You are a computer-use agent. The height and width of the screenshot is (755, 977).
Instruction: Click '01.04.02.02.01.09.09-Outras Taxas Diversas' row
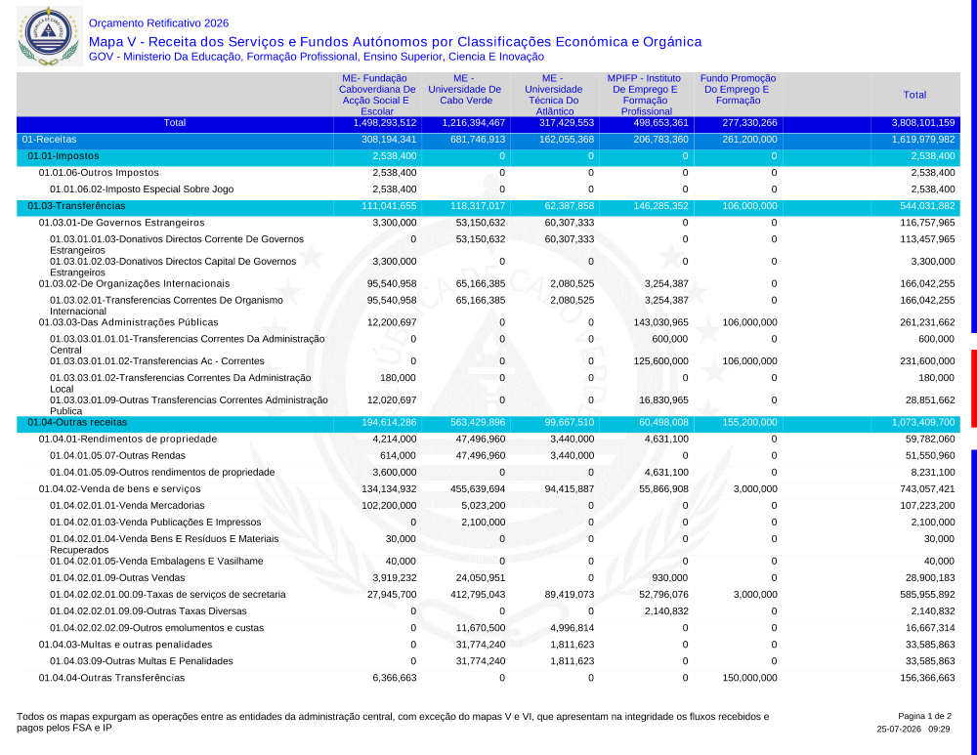[488, 611]
